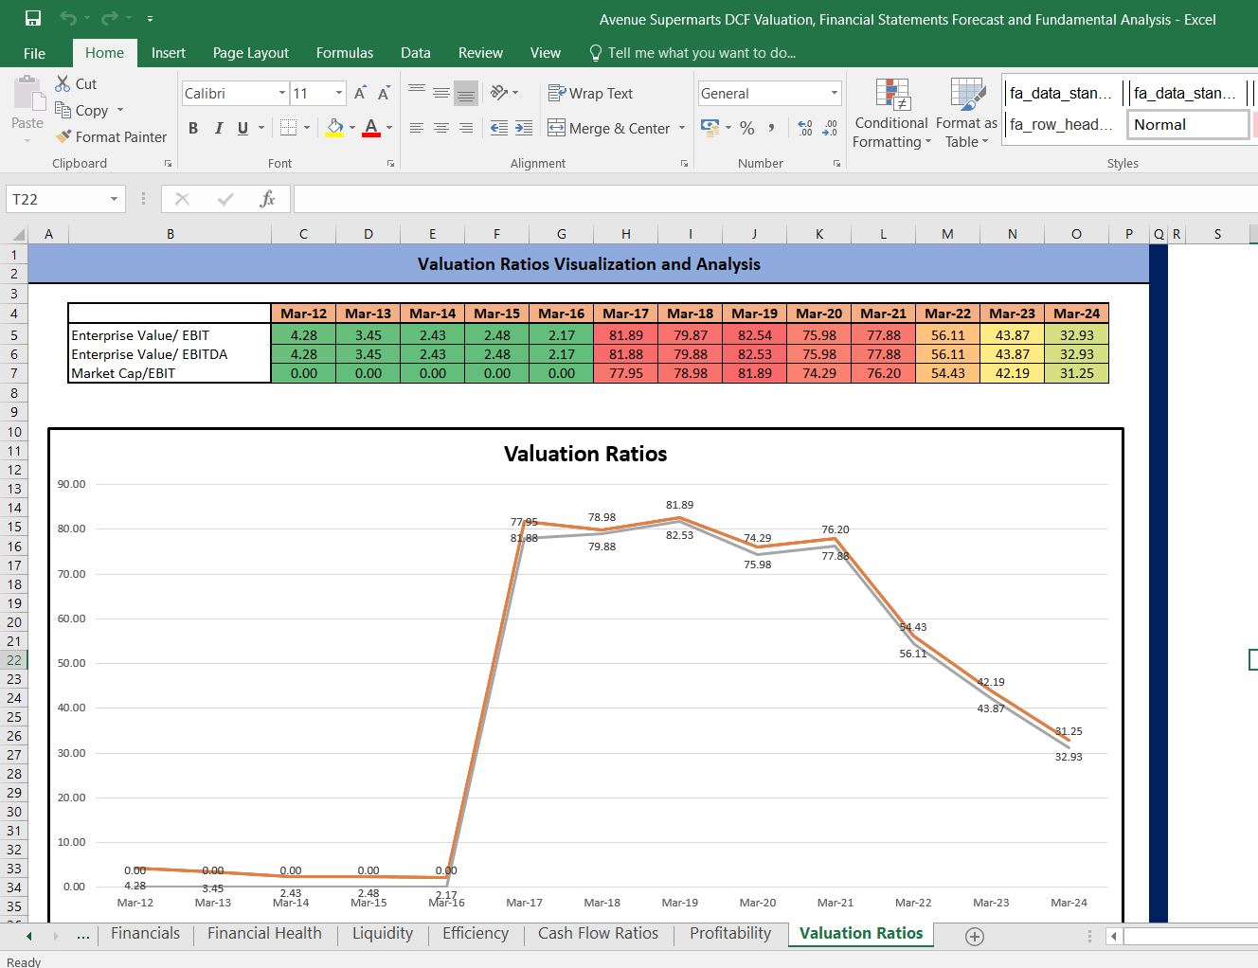The height and width of the screenshot is (968, 1258).
Task: Copy the selection to the clipboard
Action: 82,110
